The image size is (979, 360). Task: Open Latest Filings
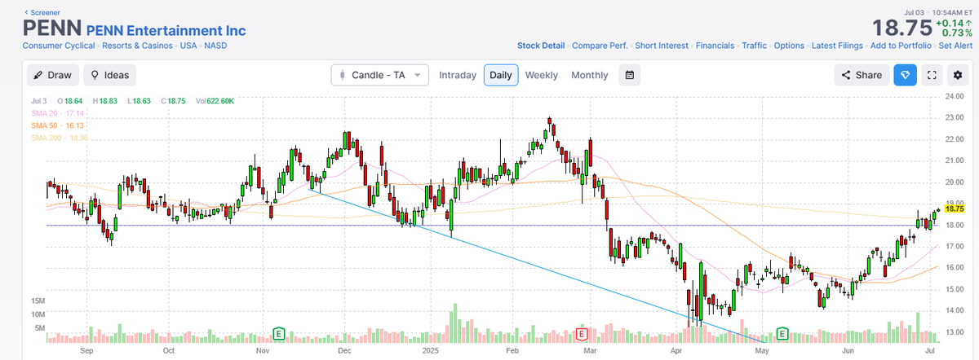pos(839,46)
